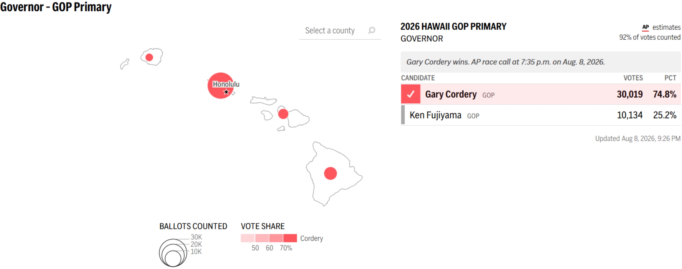Click the lightest vote share swatch

click(x=248, y=238)
